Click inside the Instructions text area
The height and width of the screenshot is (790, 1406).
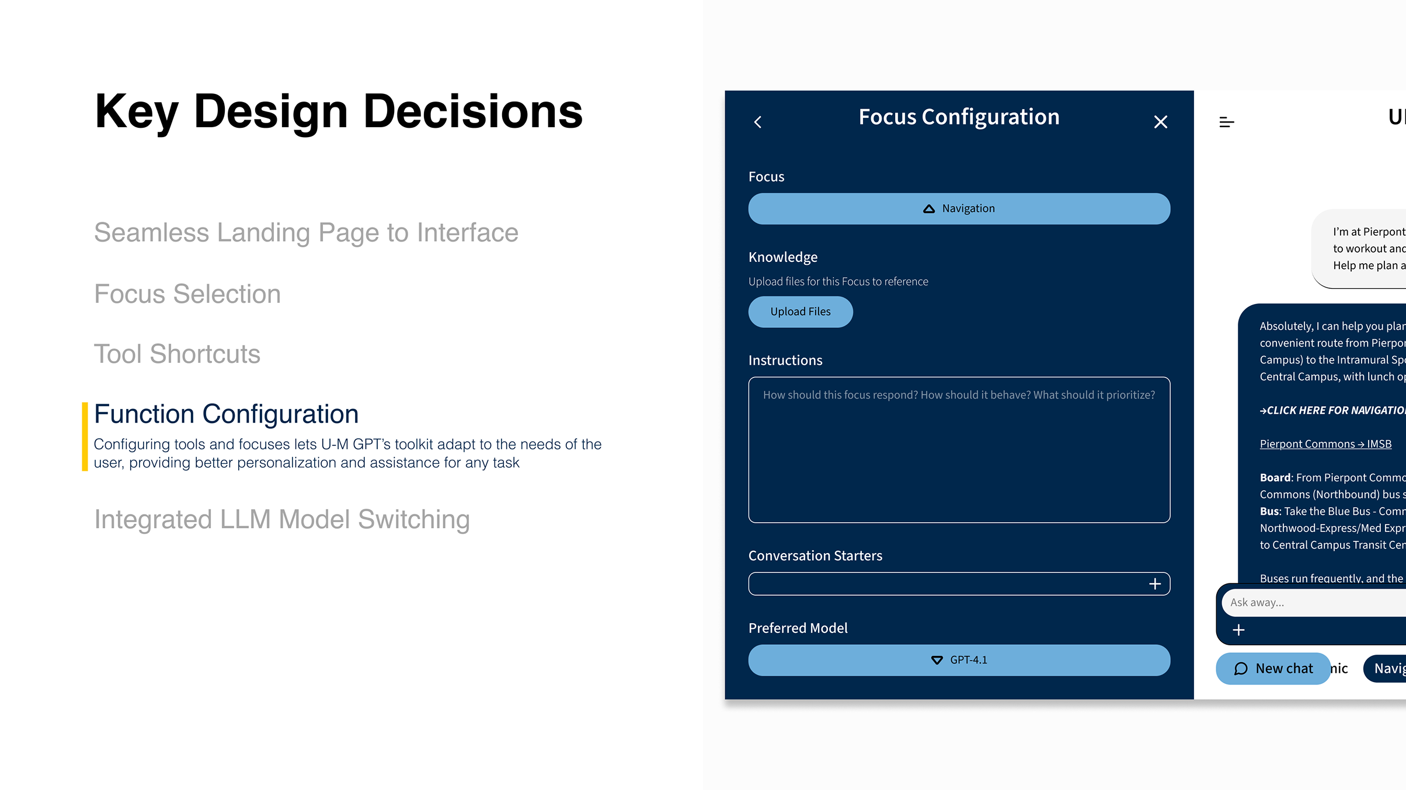pyautogui.click(x=959, y=455)
